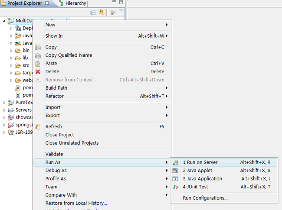Screen dimensions: 282x210
Task: Collapse the MultiDa project node
Action: 4,21
